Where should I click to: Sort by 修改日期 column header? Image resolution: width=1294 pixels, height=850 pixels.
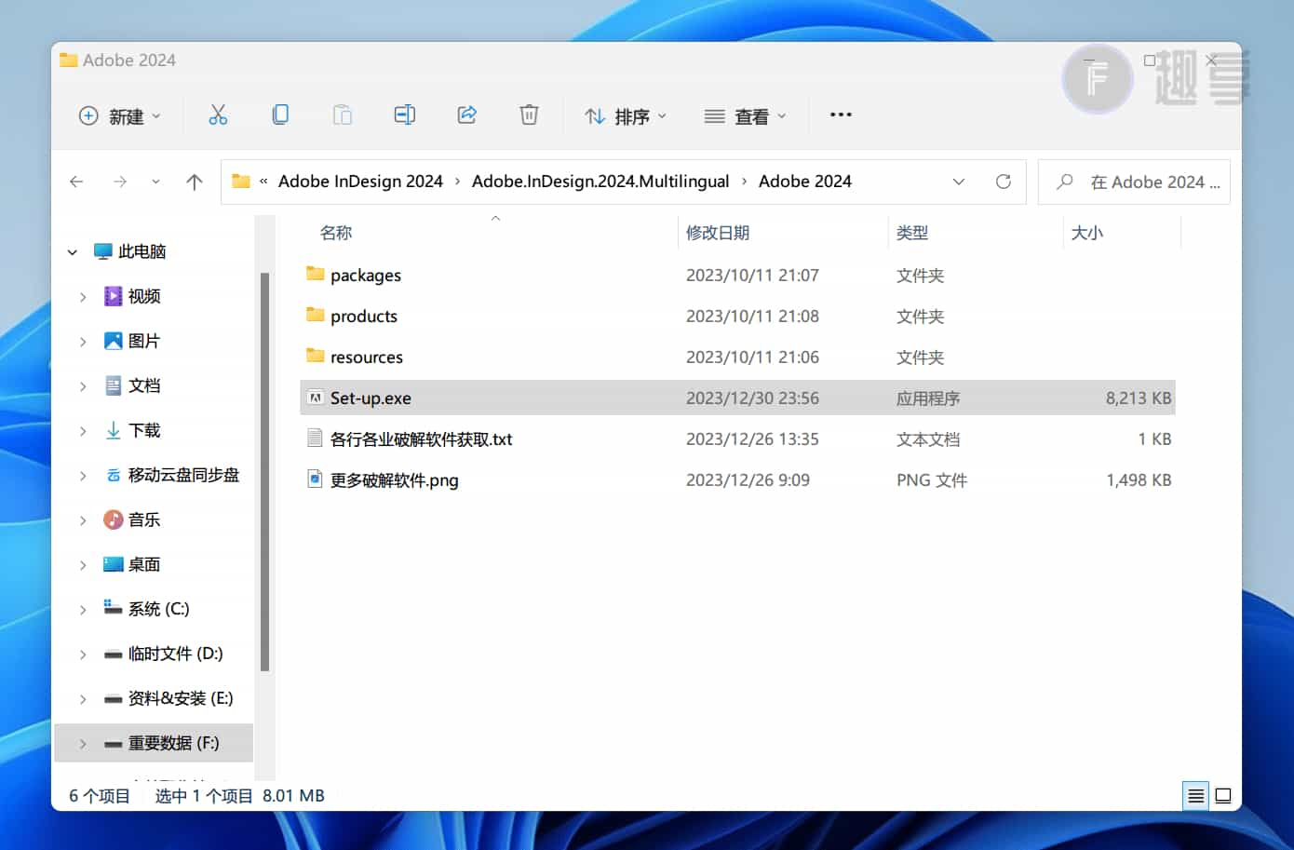tap(718, 233)
